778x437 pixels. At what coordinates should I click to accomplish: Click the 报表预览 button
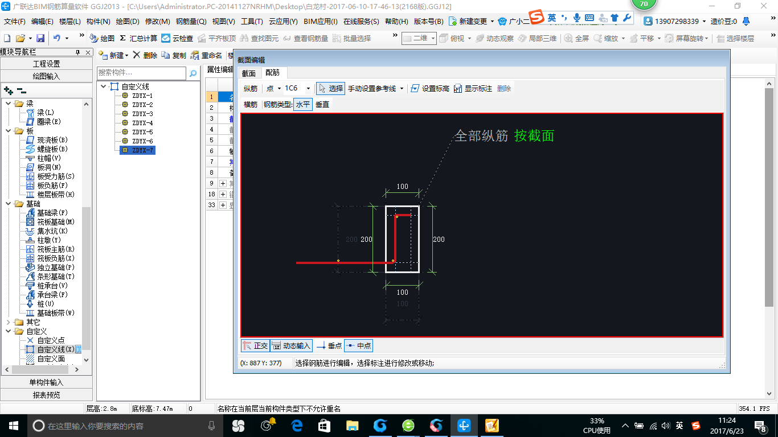tap(46, 395)
